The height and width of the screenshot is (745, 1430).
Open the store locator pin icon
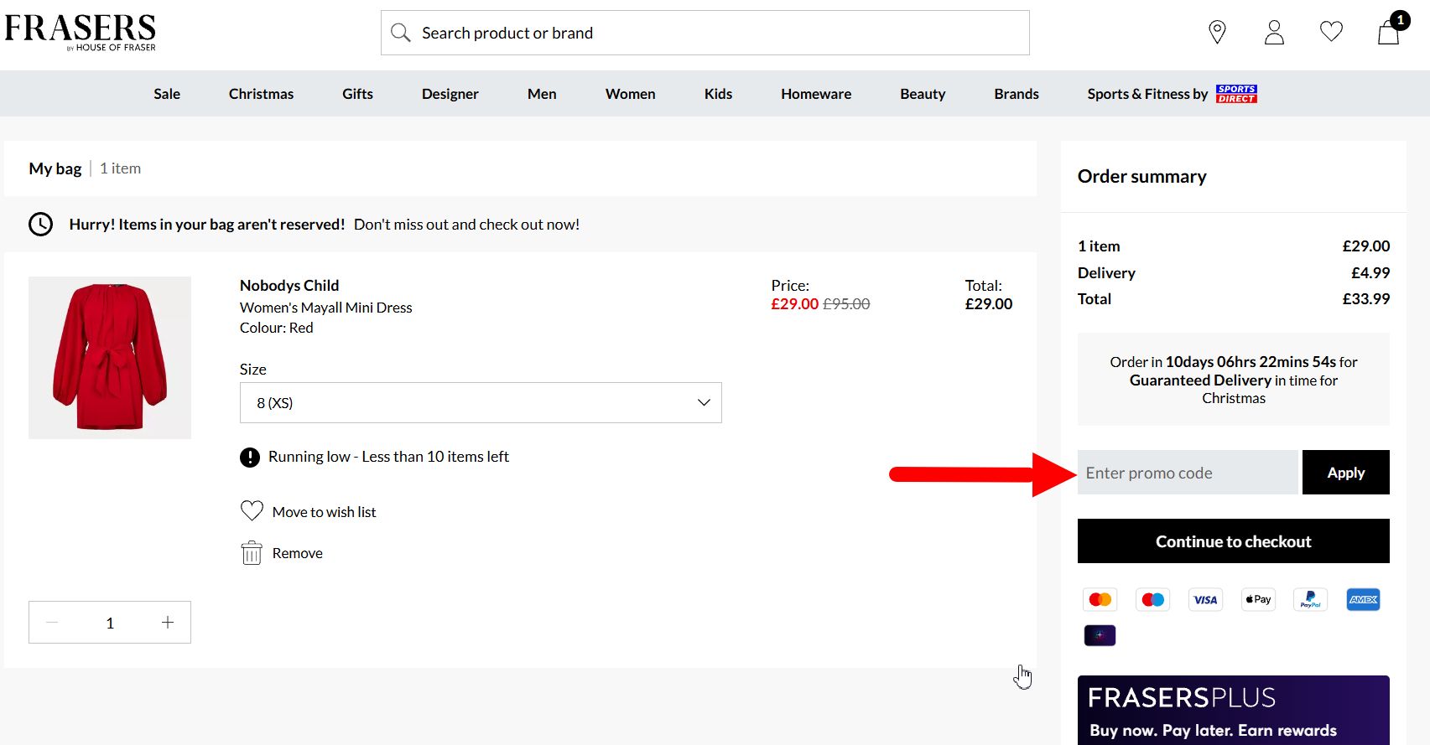point(1217,32)
